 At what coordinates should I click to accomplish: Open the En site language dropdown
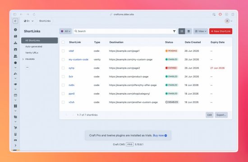(x=28, y=21)
